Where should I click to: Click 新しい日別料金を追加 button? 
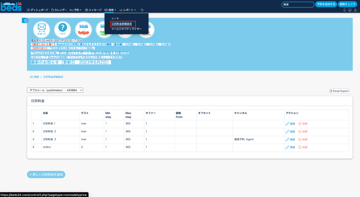tap(46, 174)
